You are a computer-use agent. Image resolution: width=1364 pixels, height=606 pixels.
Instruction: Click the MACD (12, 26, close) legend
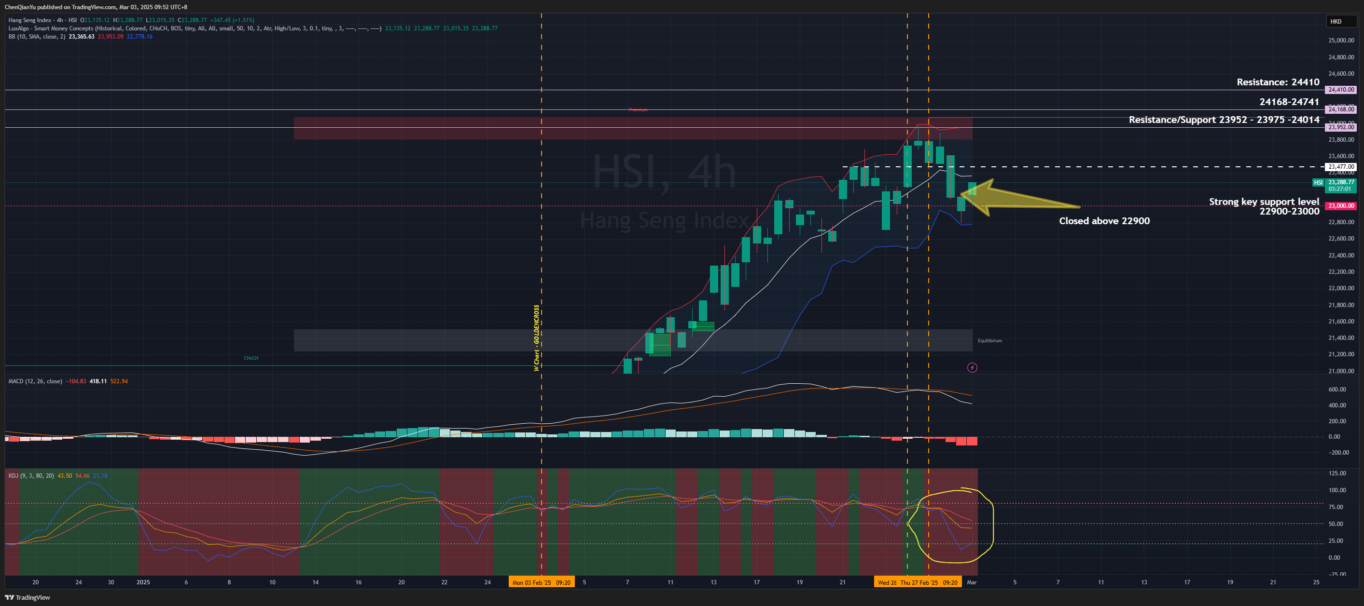point(35,381)
